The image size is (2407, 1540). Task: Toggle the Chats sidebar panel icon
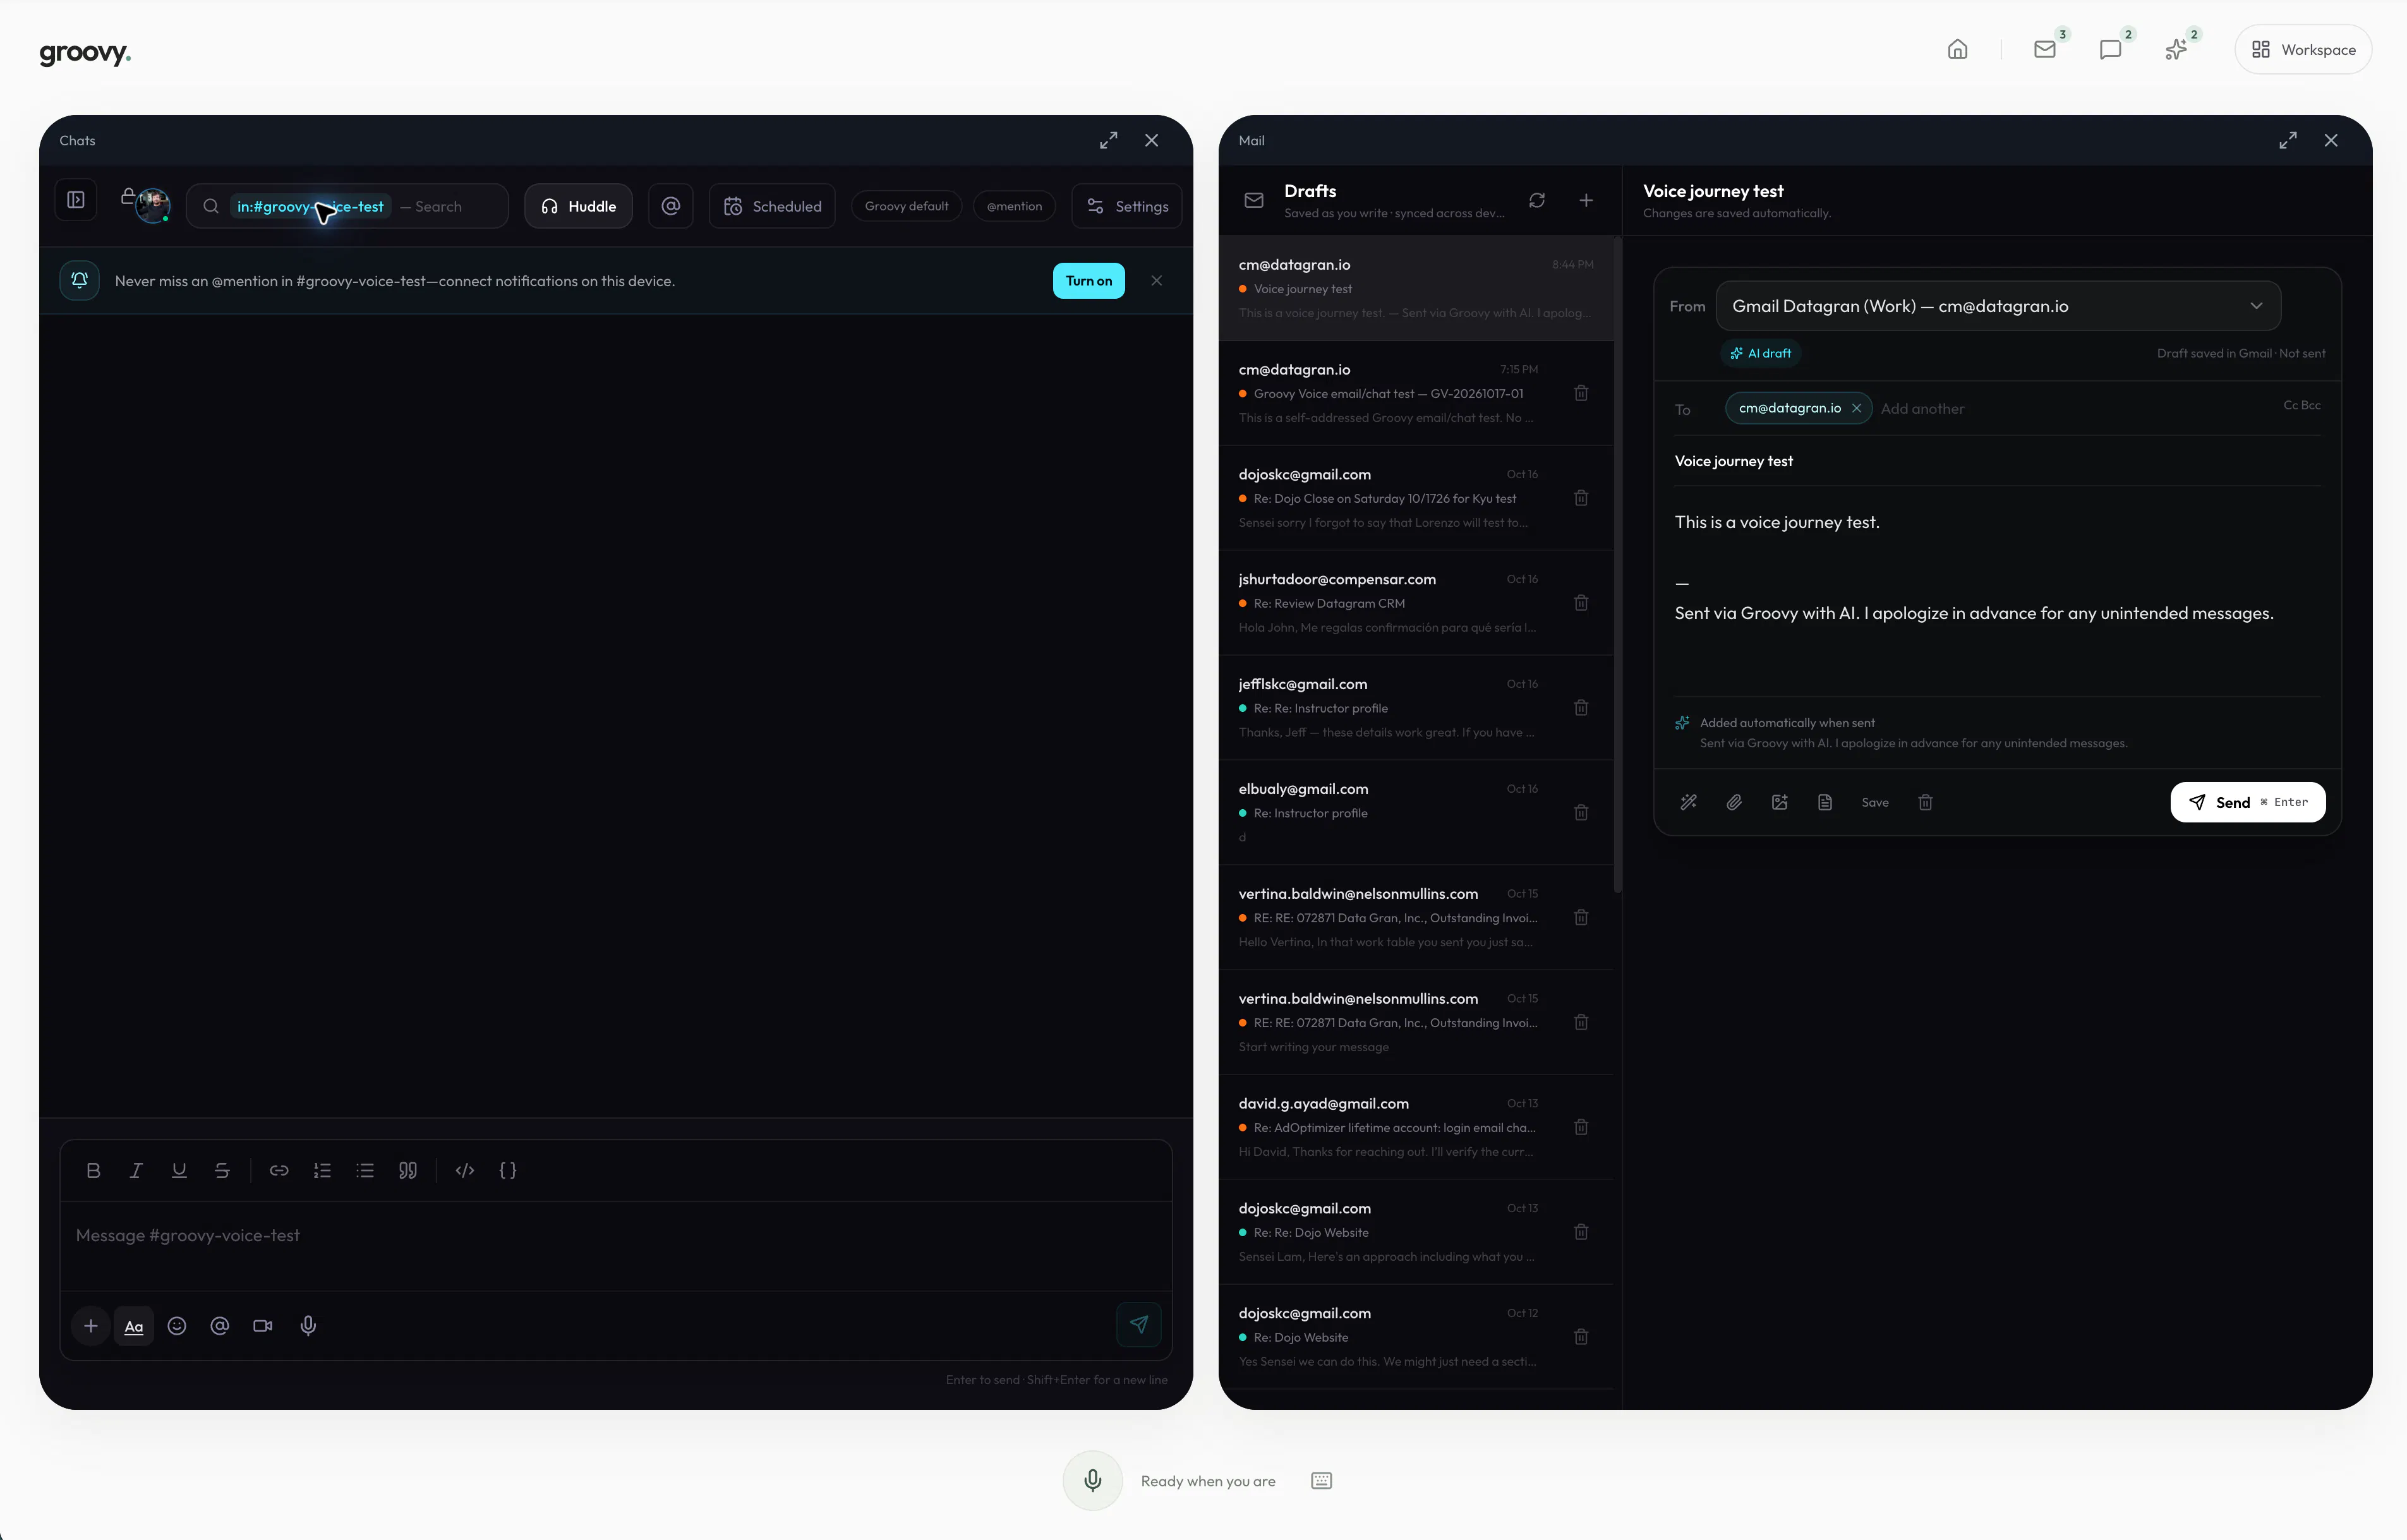tap(76, 200)
